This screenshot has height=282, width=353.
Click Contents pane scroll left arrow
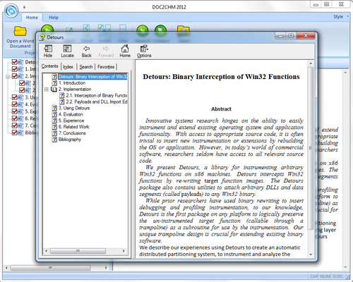46,251
